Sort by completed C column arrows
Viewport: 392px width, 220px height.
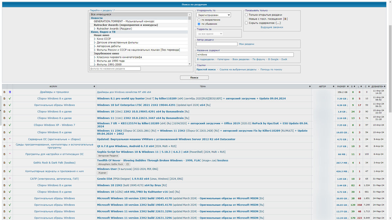(368, 86)
